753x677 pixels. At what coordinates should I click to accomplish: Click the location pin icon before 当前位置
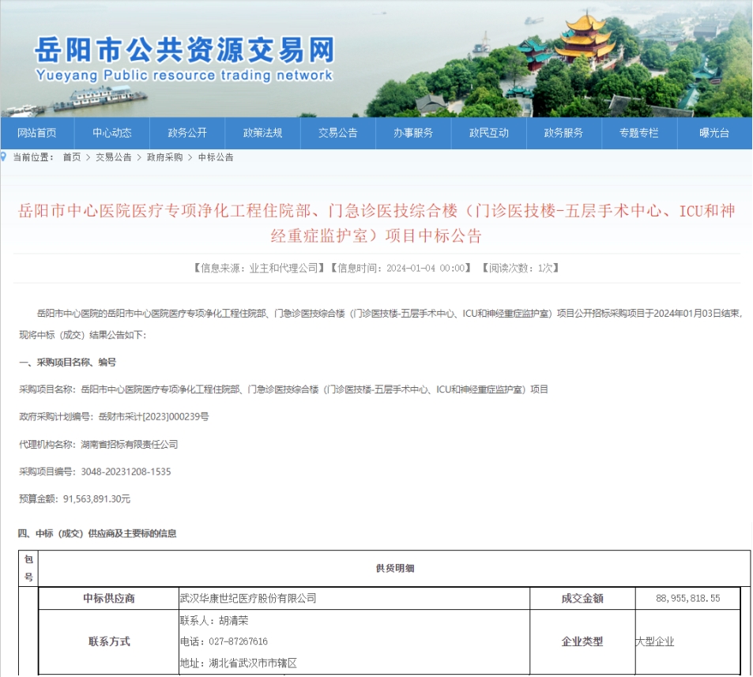[x=5, y=157]
